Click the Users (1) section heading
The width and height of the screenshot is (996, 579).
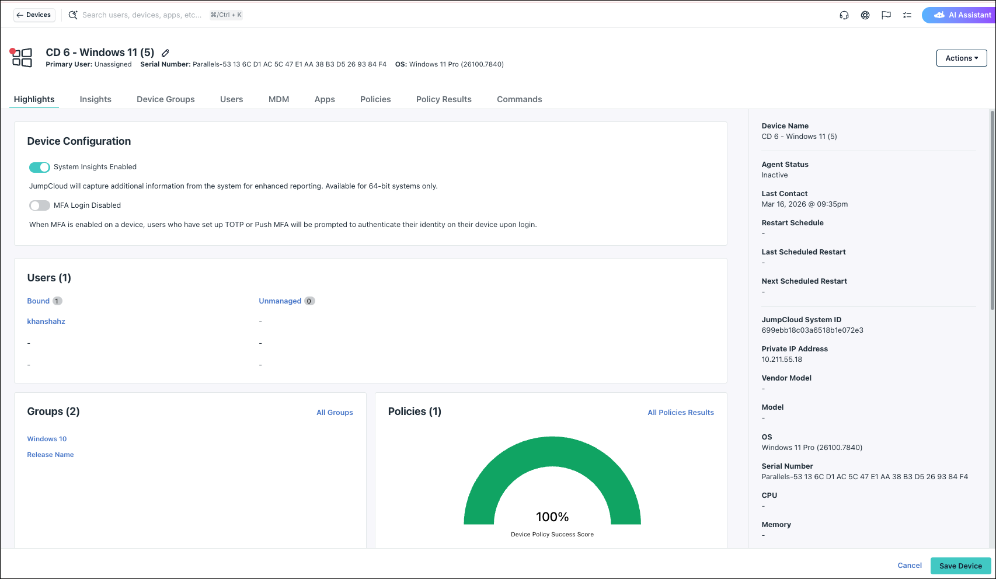tap(49, 278)
